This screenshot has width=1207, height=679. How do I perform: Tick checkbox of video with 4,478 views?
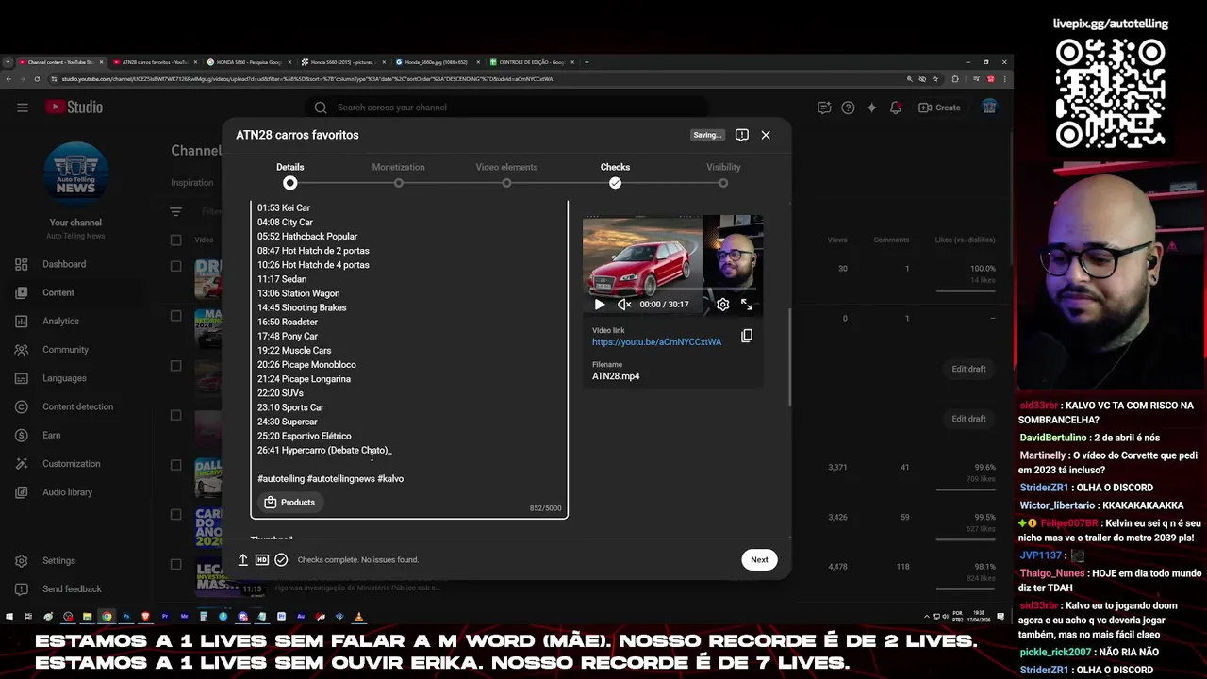pos(175,564)
